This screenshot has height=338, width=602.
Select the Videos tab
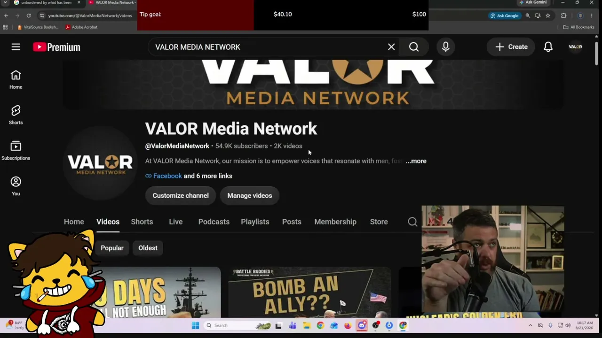108,222
